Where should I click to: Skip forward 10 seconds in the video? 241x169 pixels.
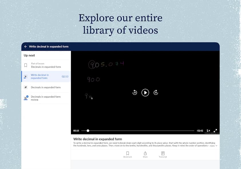point(156,92)
